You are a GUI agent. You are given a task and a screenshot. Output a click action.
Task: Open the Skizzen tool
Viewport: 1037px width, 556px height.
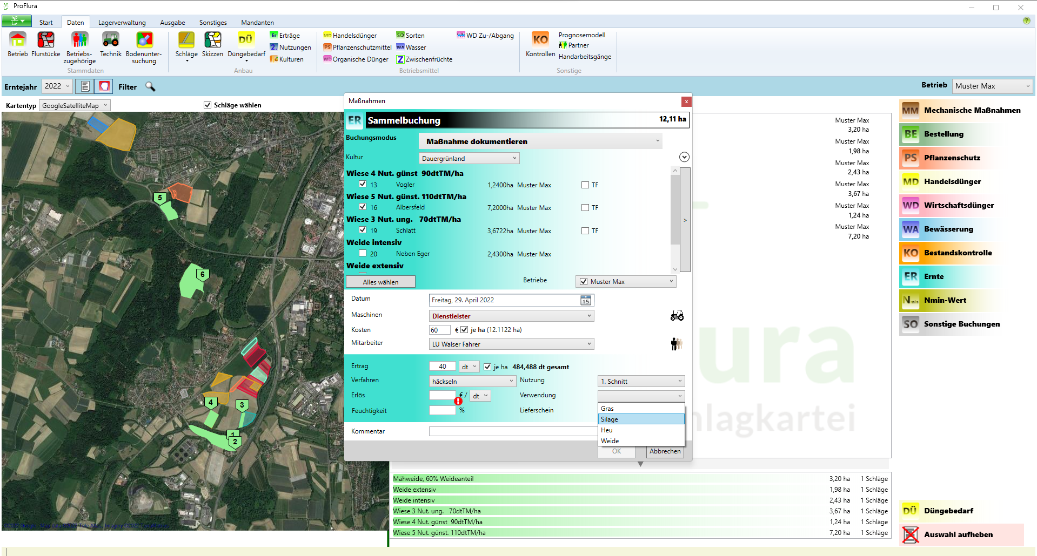pos(212,40)
